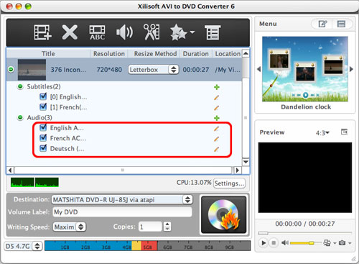
Task: Toggle the Deutsch audio checkbox
Action: click(43, 148)
